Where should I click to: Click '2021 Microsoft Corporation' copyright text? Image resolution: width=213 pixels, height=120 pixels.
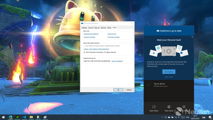100,52
